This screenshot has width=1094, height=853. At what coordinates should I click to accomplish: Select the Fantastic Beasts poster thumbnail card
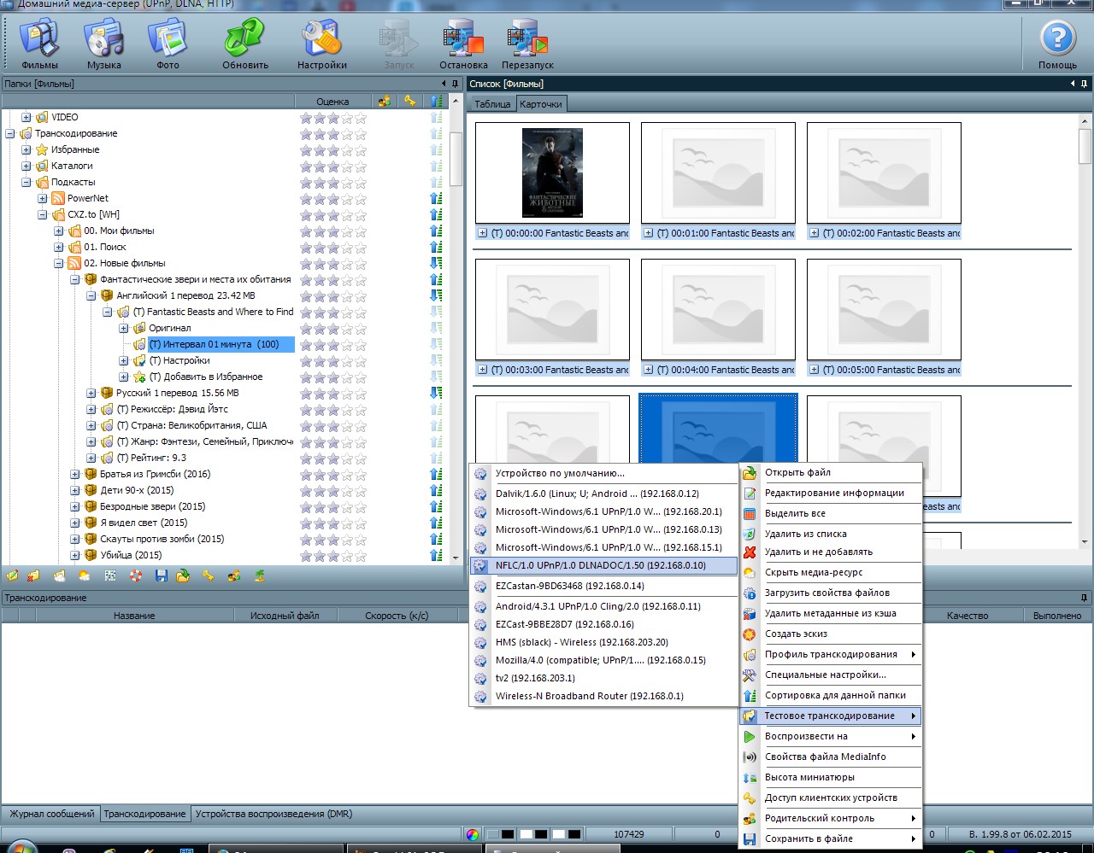(x=552, y=173)
